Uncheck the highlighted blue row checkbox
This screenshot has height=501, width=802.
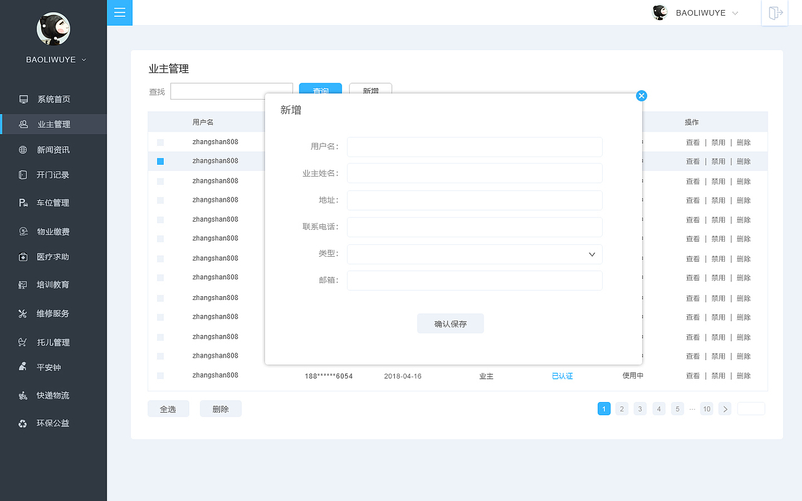tap(160, 161)
